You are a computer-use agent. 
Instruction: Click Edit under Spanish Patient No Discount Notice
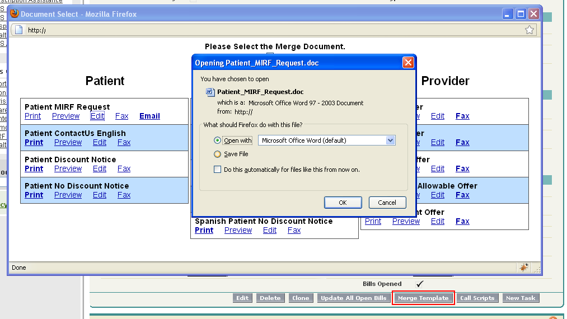270,231
